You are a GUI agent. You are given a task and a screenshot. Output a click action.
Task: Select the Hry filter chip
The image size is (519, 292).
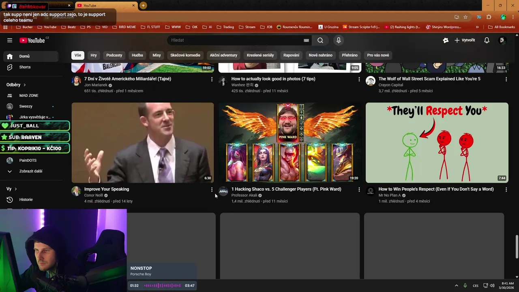94,55
